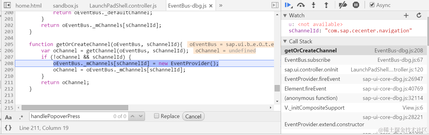Click the highlighted new EventProvider() line

[136, 63]
